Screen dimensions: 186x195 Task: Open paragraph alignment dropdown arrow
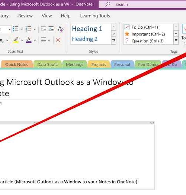(x=49, y=40)
